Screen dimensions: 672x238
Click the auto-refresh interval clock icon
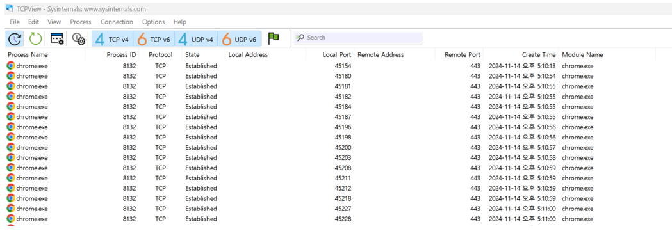point(15,38)
